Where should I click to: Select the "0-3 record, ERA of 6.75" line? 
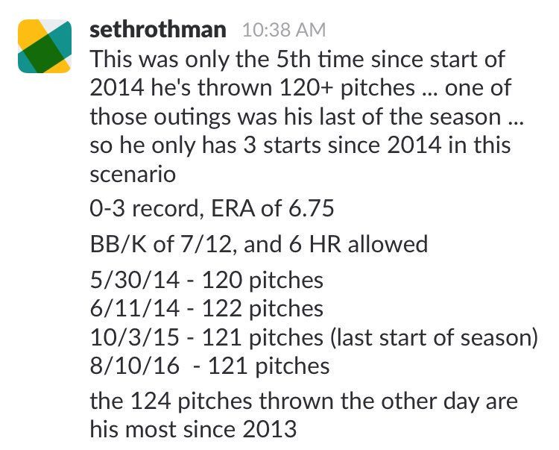click(212, 208)
